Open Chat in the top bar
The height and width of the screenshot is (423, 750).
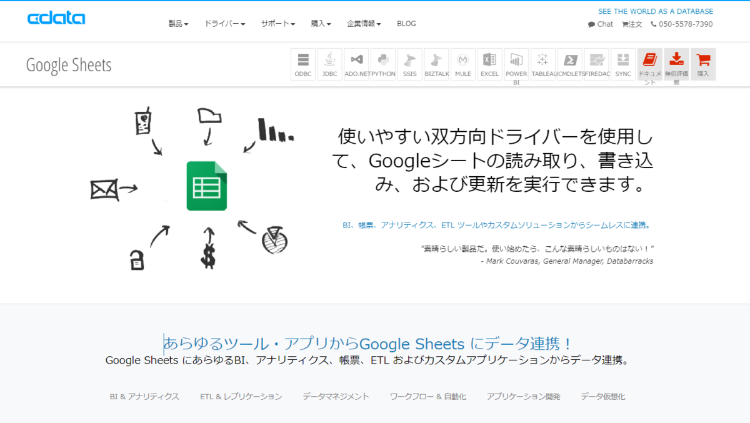(601, 24)
